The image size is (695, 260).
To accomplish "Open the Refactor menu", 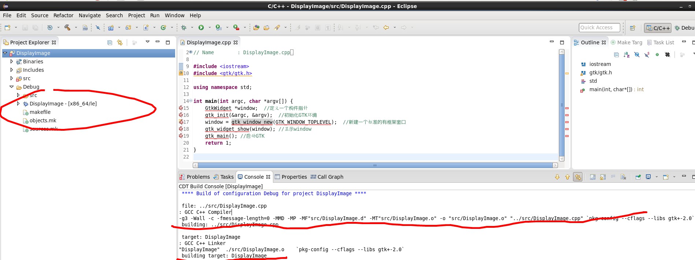I will tap(63, 15).
